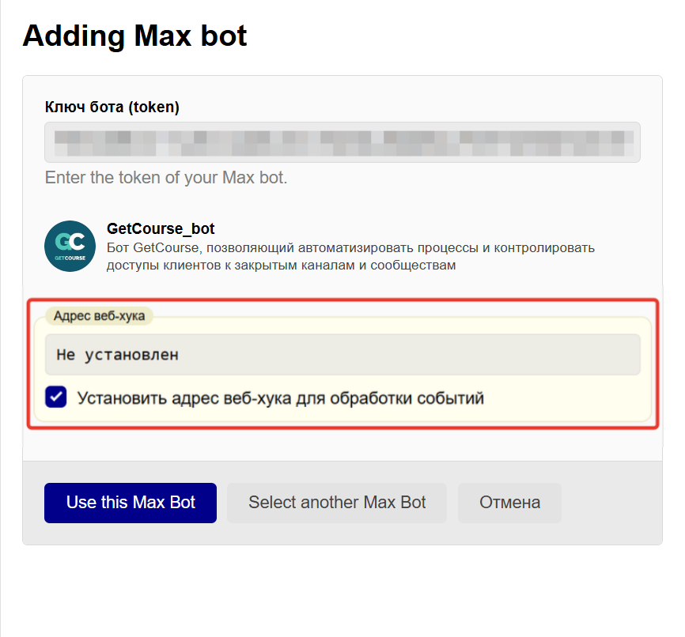
Task: Click the 'Адрес веб-хука' legend label
Action: point(100,316)
